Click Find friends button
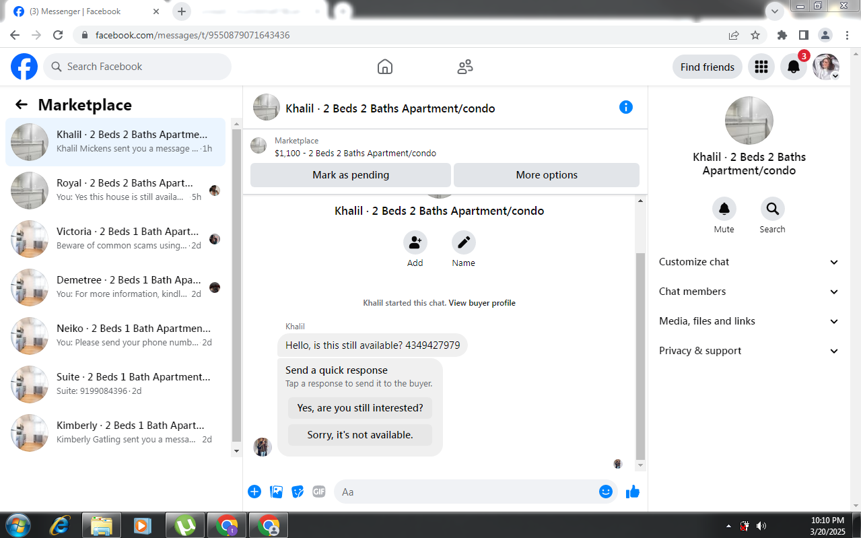 [x=708, y=67]
